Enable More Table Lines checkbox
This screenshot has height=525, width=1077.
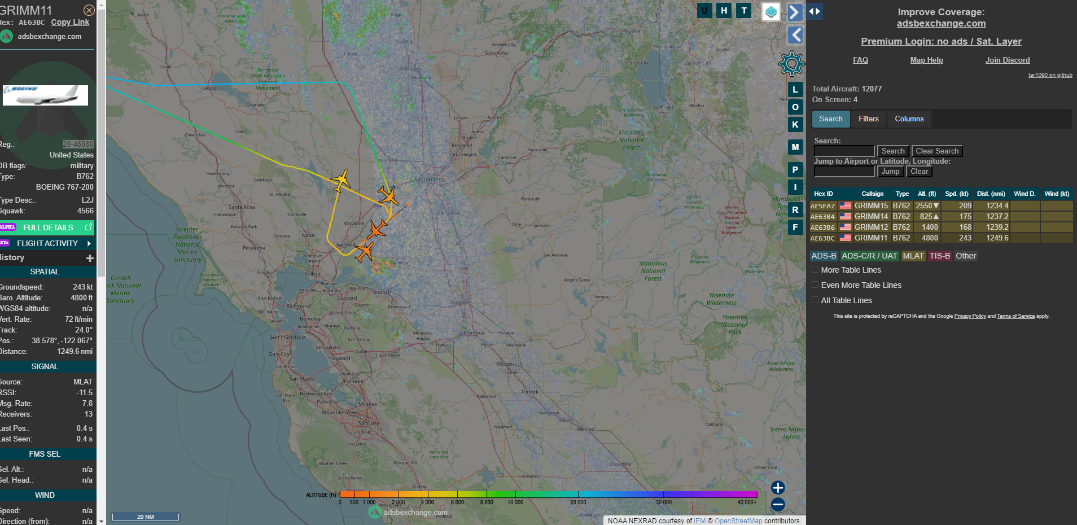pyautogui.click(x=815, y=270)
